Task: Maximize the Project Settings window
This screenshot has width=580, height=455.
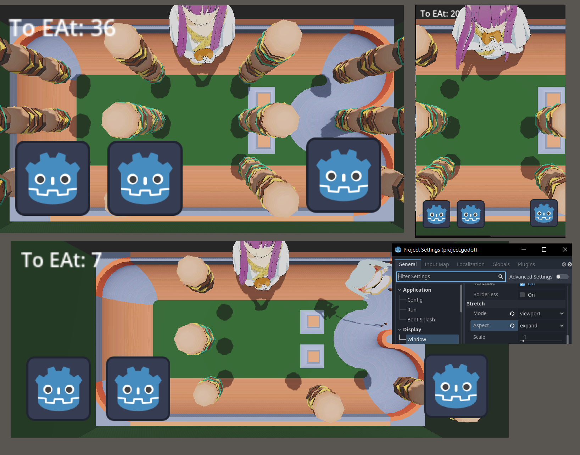Action: (544, 249)
